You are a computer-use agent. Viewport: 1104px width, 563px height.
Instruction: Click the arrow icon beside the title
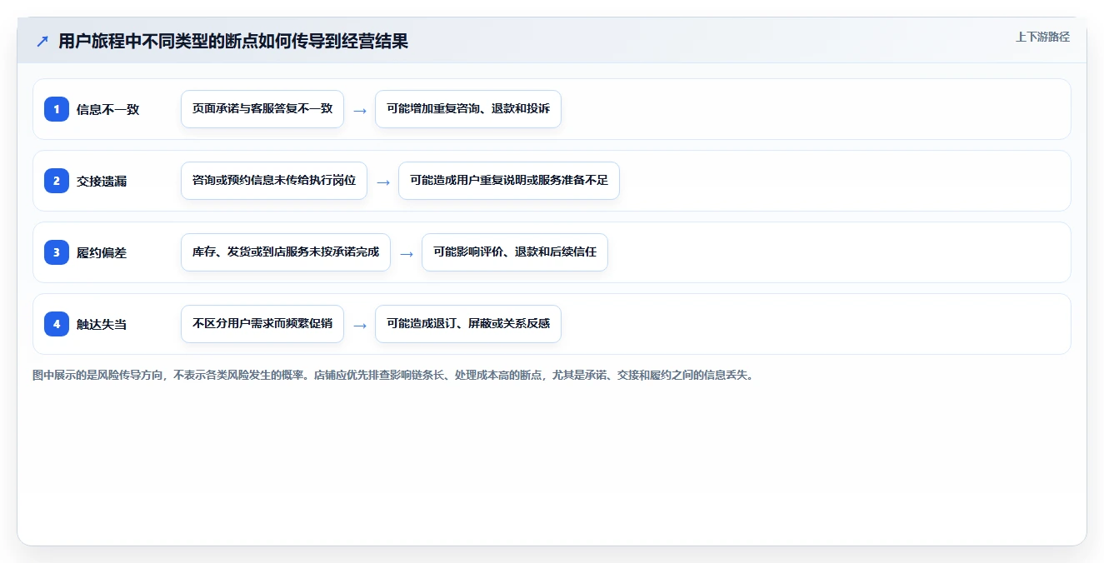point(42,42)
